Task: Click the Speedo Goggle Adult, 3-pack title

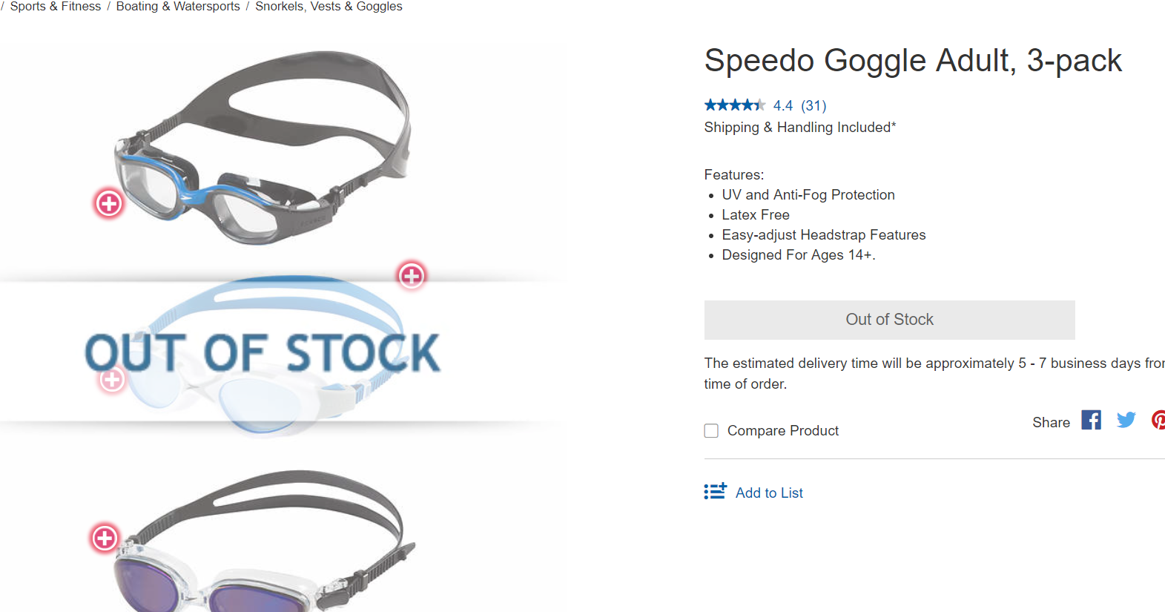Action: (913, 61)
